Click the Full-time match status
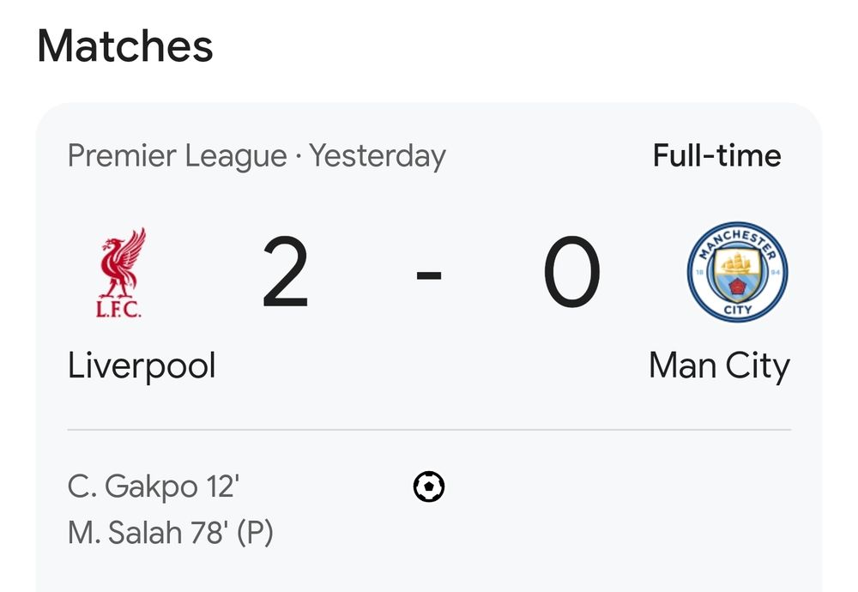The height and width of the screenshot is (592, 858). [716, 156]
